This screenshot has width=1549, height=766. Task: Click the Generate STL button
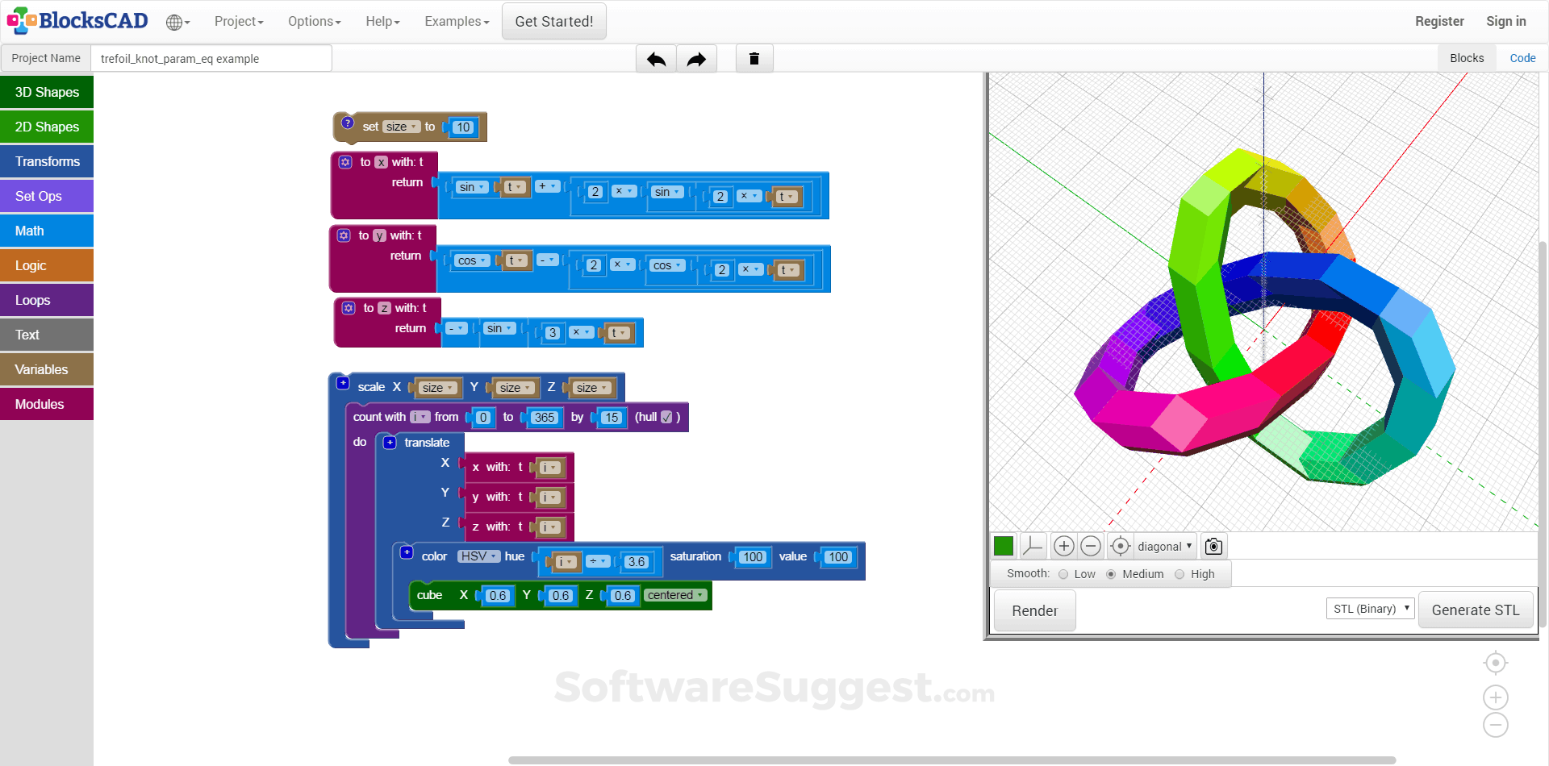coord(1476,610)
